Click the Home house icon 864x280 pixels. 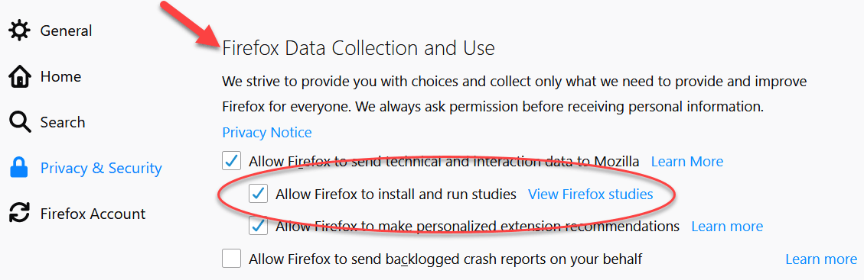(20, 77)
